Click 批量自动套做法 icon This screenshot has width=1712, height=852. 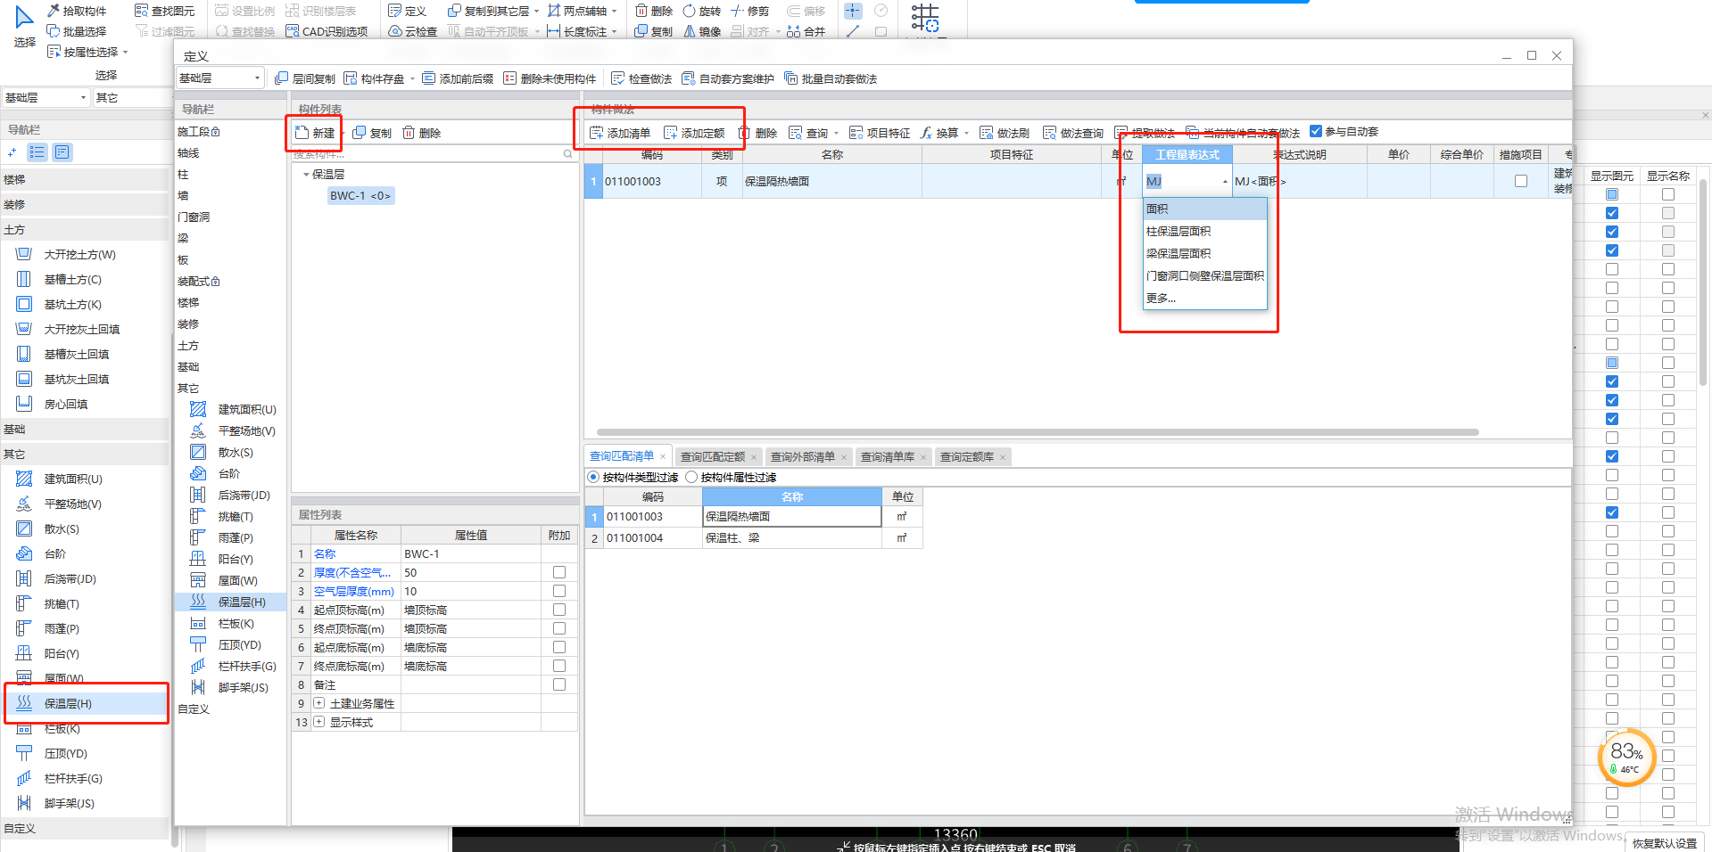(x=791, y=78)
